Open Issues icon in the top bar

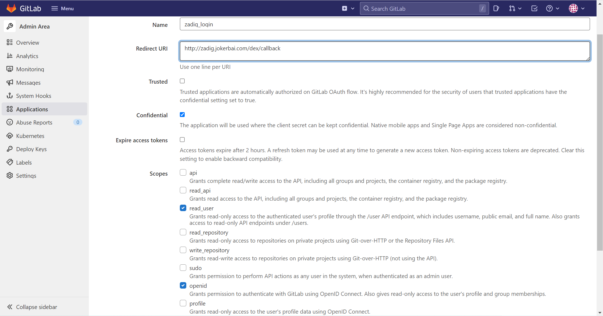(x=496, y=8)
